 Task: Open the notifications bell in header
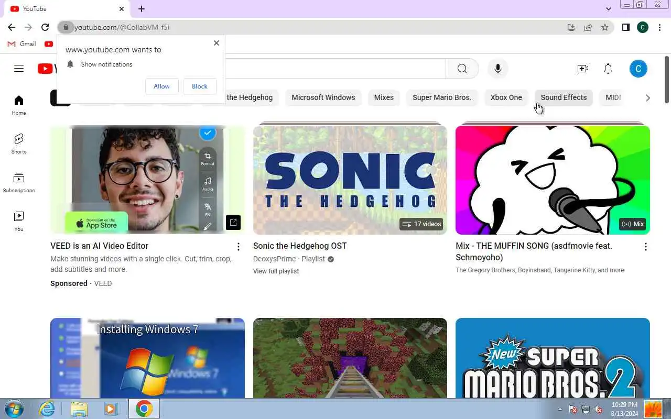(x=608, y=69)
